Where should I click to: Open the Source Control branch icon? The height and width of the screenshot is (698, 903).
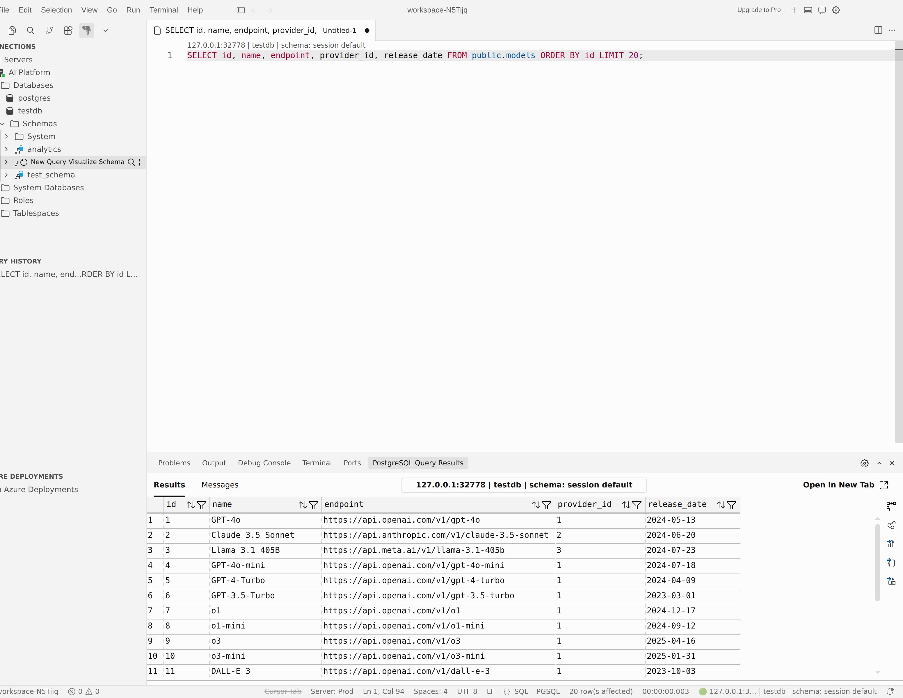[x=49, y=30]
